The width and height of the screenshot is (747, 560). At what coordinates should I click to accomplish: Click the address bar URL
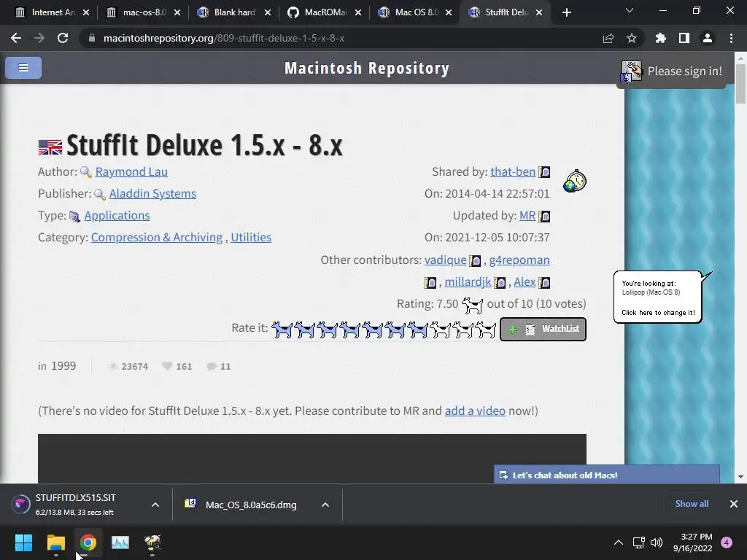coord(224,38)
